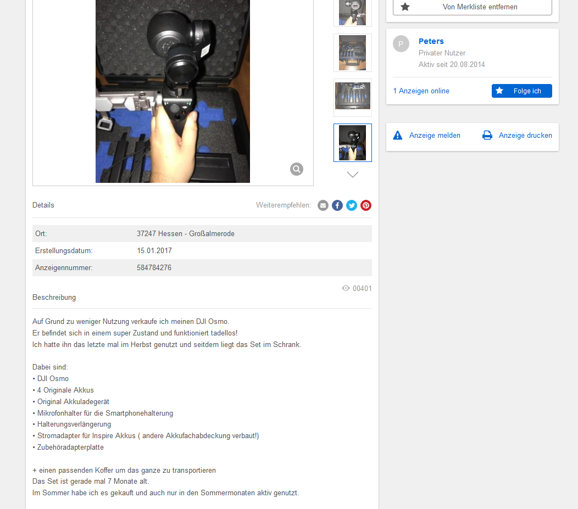
Task: Share the listing on Pinterest
Action: (x=366, y=205)
